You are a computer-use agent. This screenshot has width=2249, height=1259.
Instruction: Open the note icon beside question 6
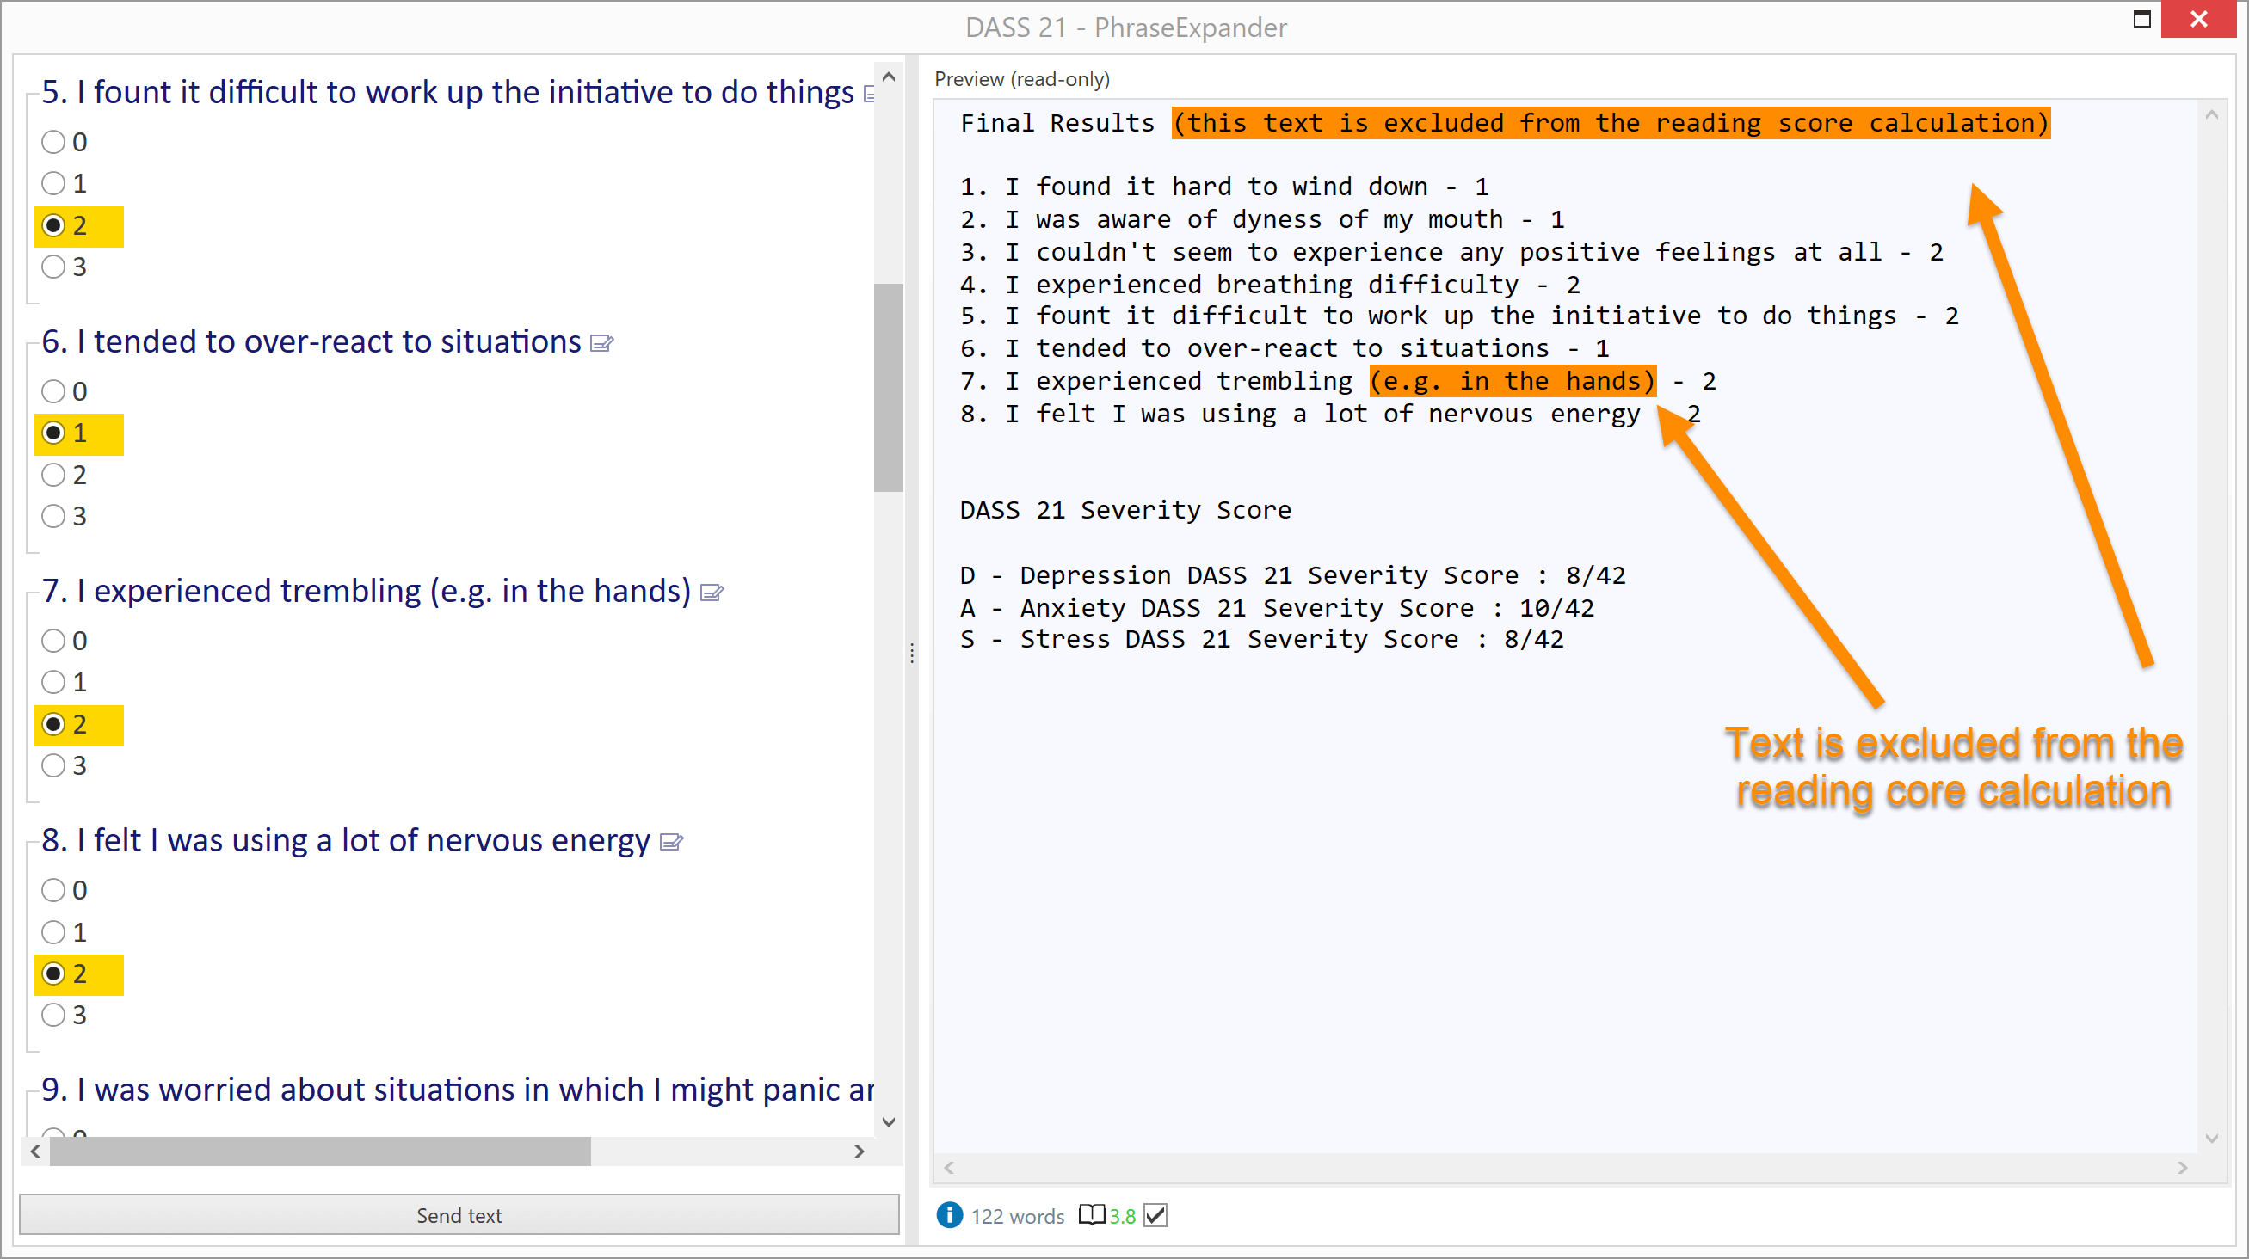601,343
